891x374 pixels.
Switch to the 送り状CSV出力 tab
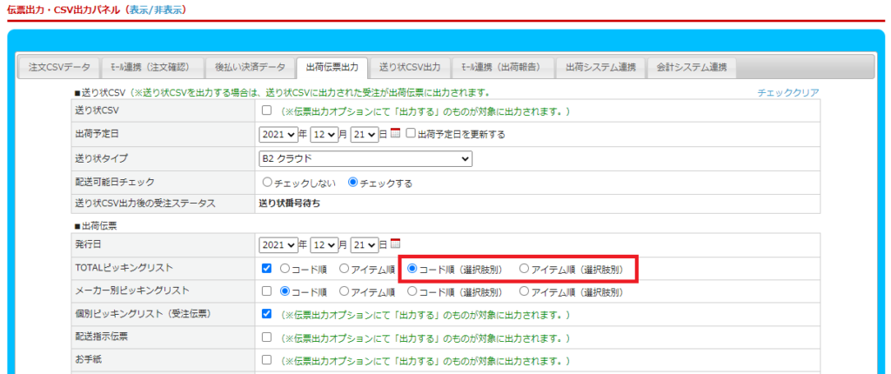click(409, 67)
